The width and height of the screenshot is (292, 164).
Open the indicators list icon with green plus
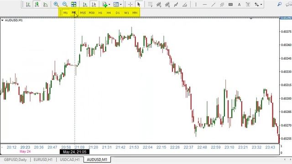(x=104, y=4)
